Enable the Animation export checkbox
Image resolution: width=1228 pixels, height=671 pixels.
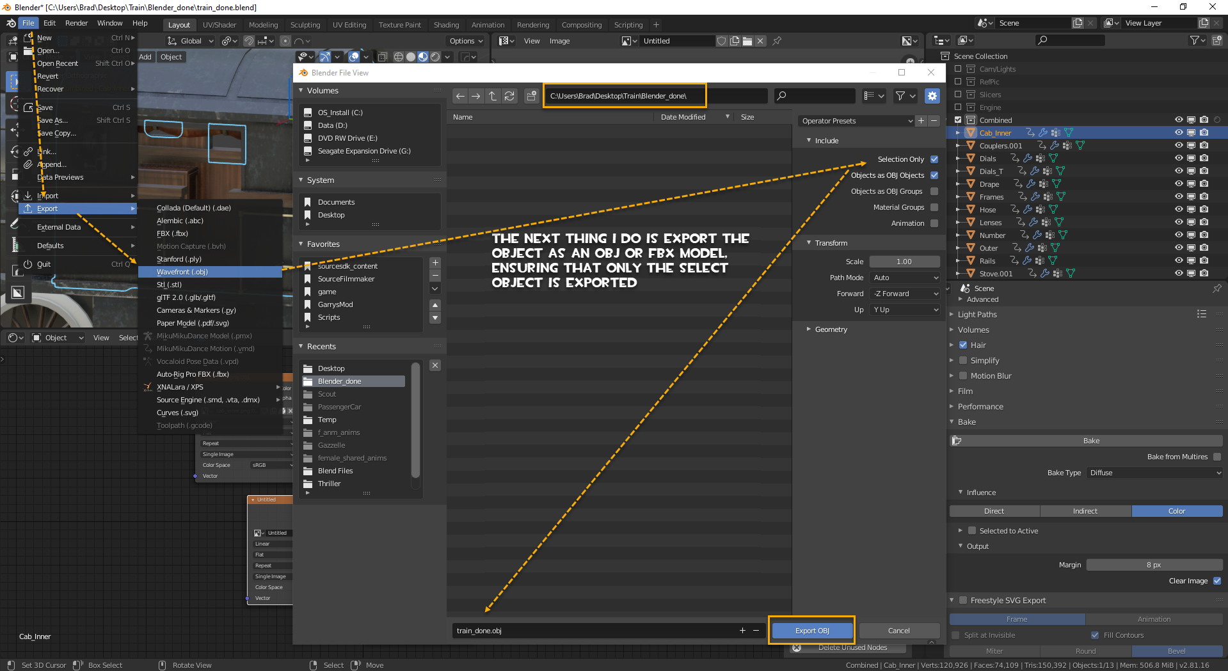(x=934, y=223)
